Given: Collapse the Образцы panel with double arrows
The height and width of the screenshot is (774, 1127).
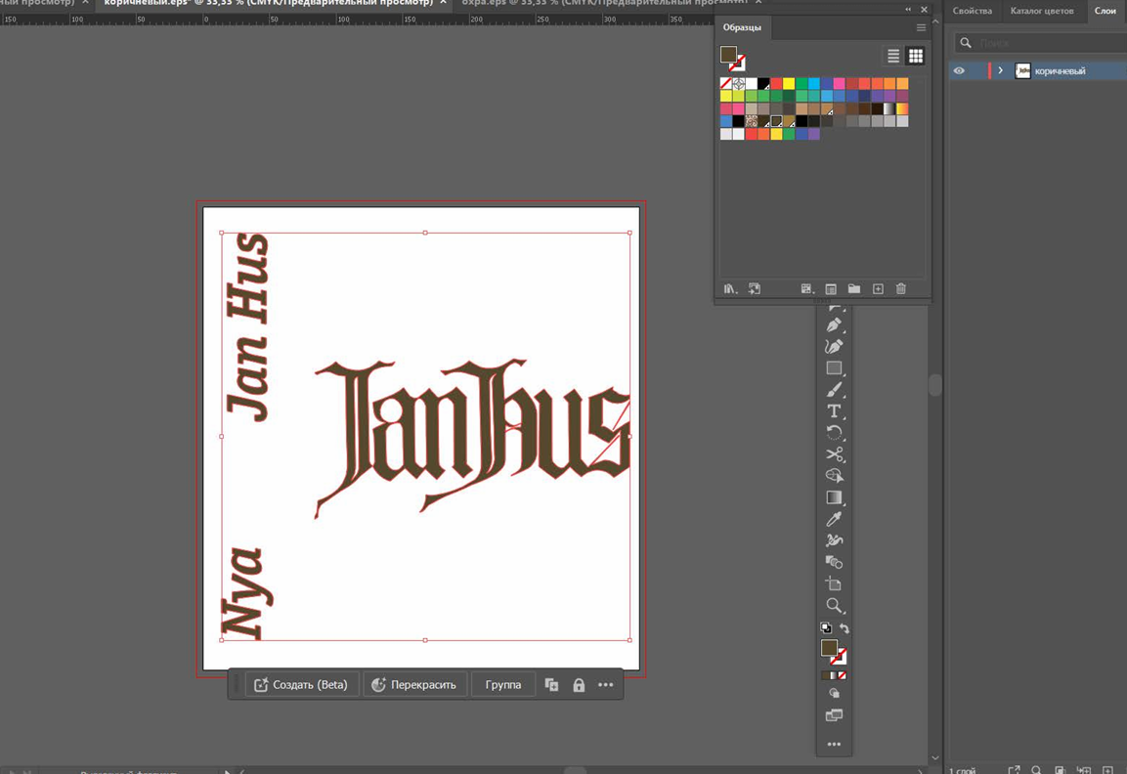Looking at the screenshot, I should coord(908,10).
